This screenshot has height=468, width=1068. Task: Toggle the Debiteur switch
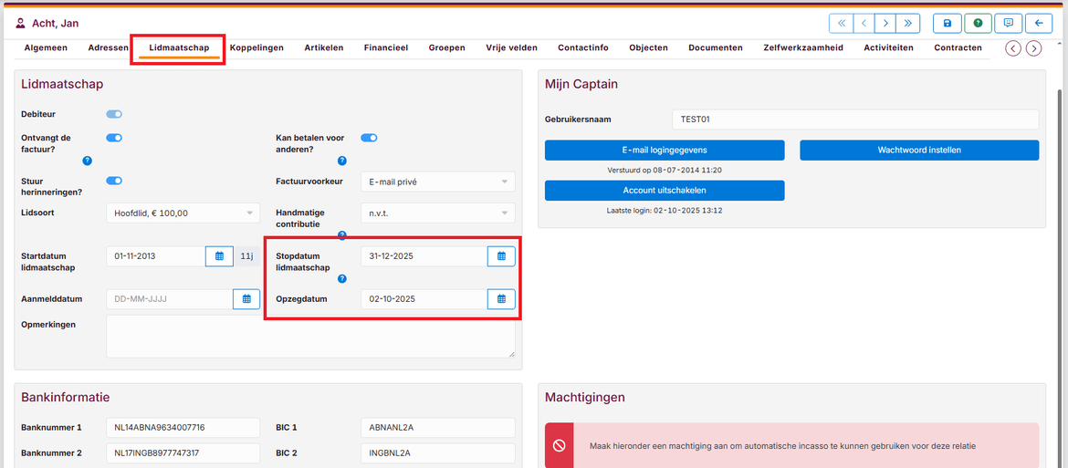[114, 114]
